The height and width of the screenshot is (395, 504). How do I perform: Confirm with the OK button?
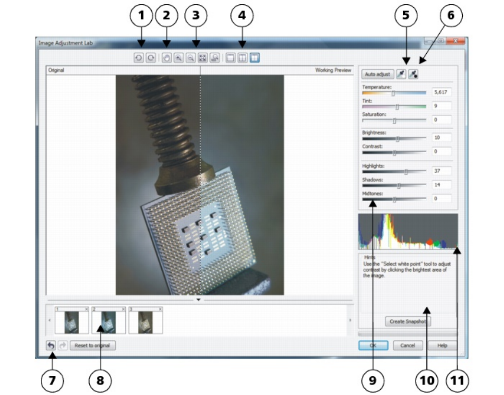point(373,346)
